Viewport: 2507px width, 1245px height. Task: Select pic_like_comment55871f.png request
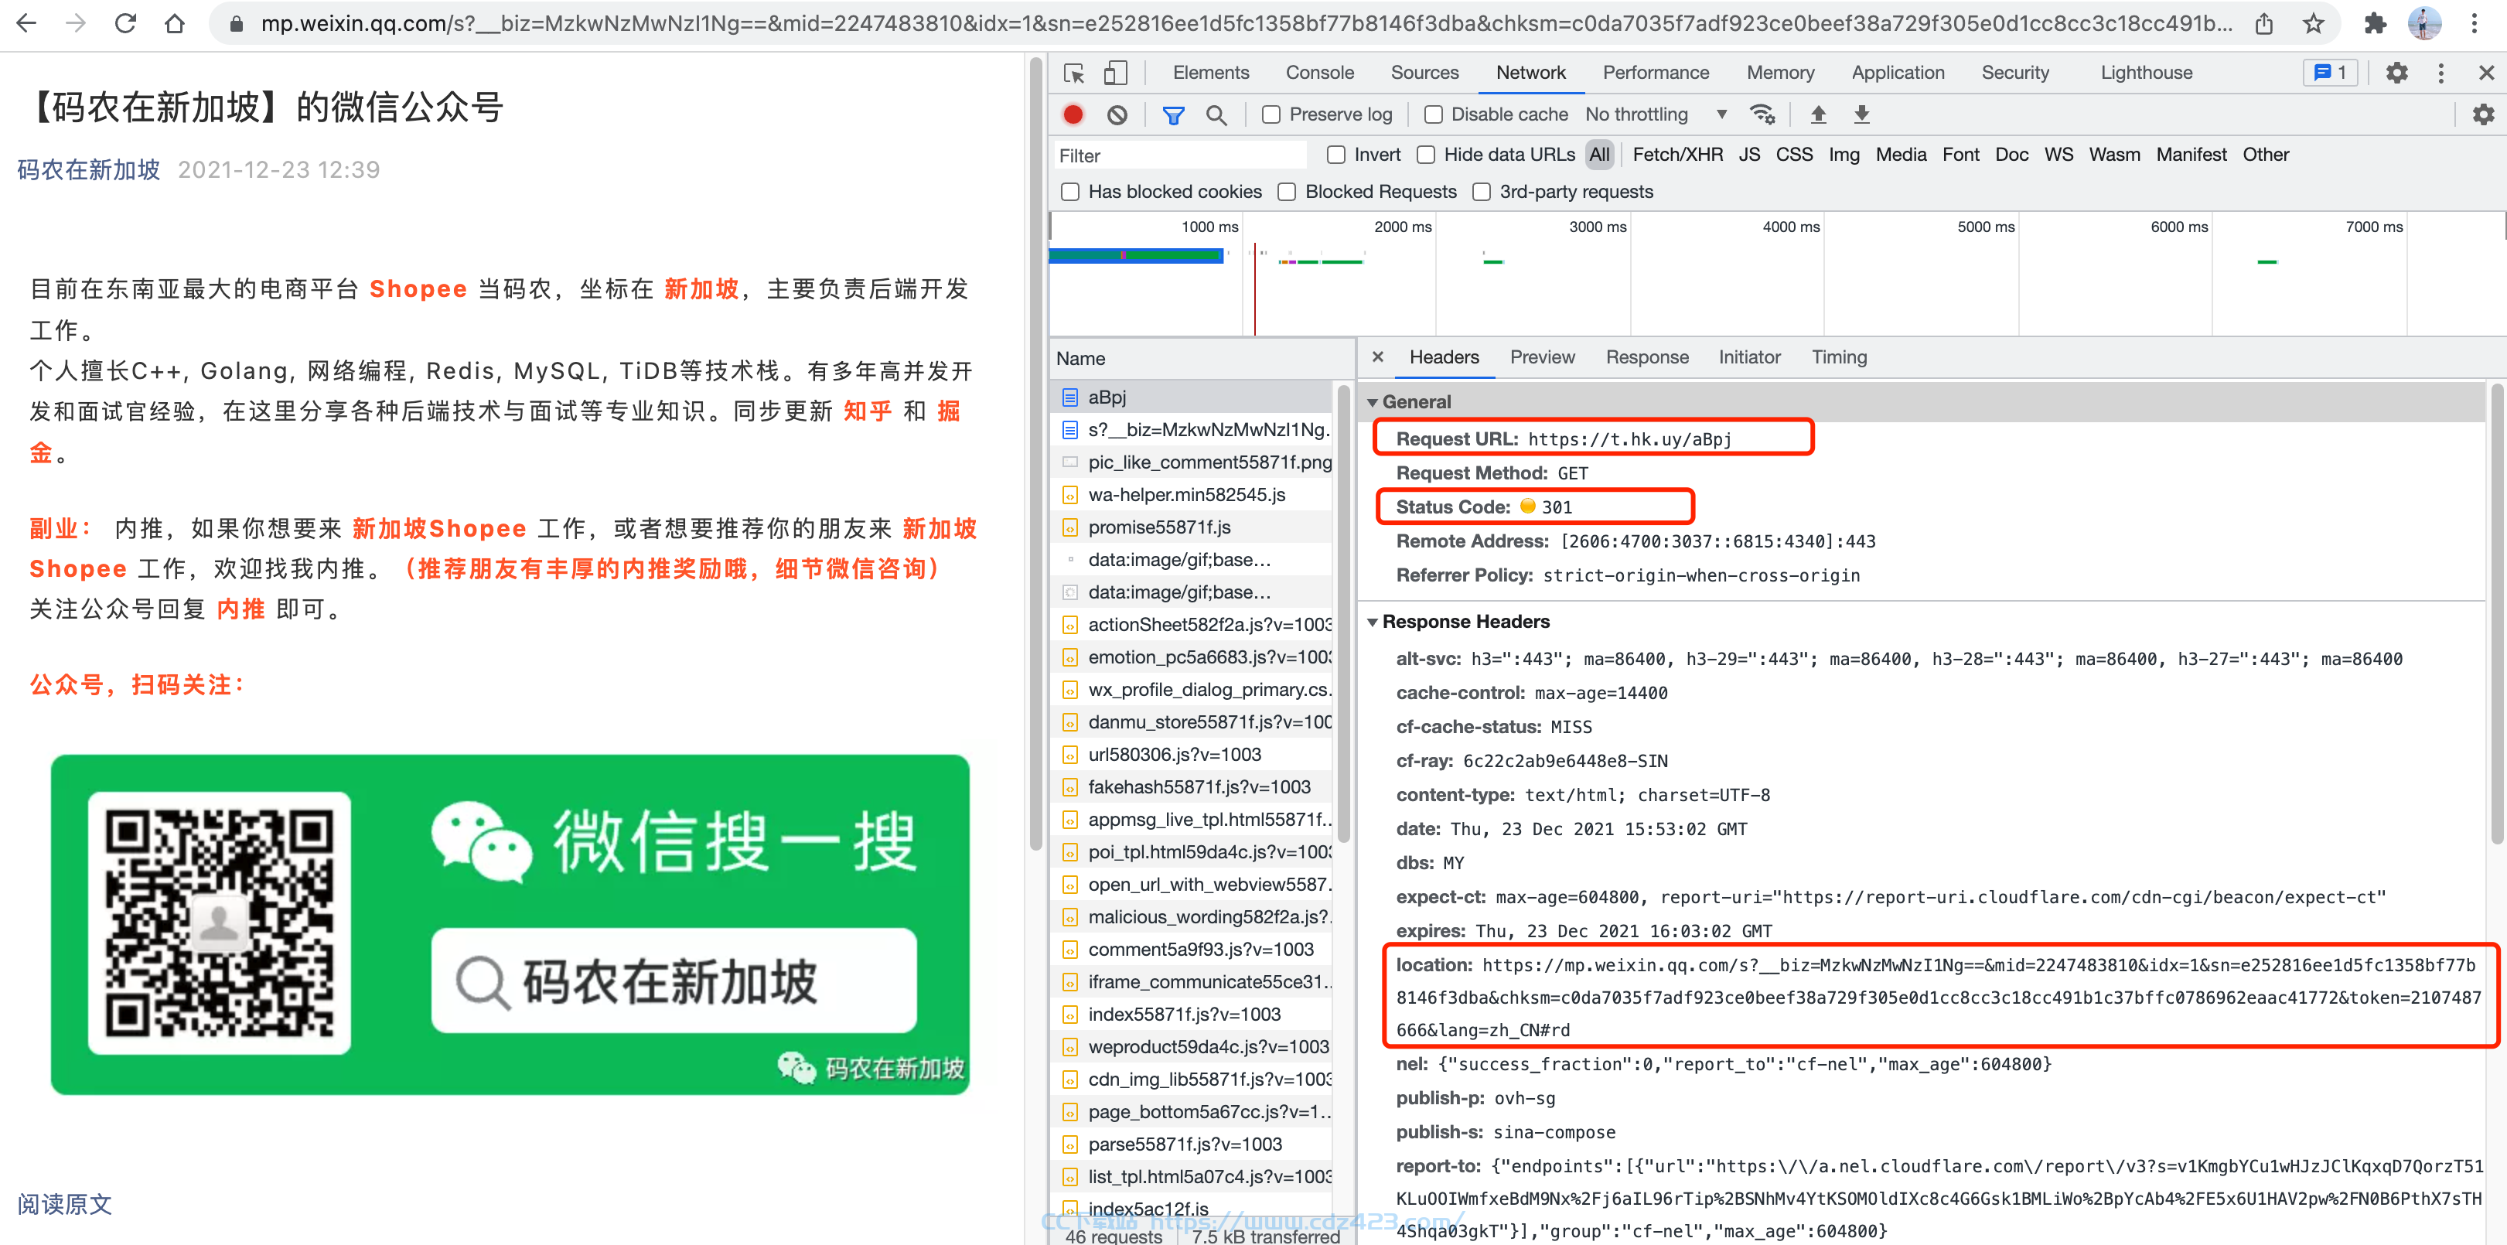pyautogui.click(x=1192, y=462)
